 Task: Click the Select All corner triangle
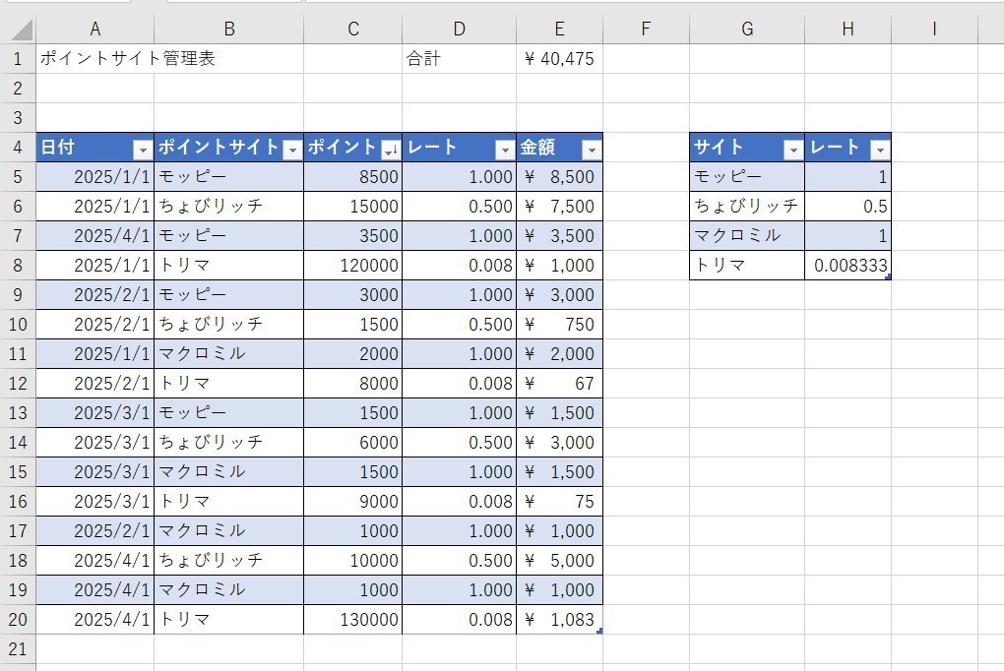click(21, 30)
